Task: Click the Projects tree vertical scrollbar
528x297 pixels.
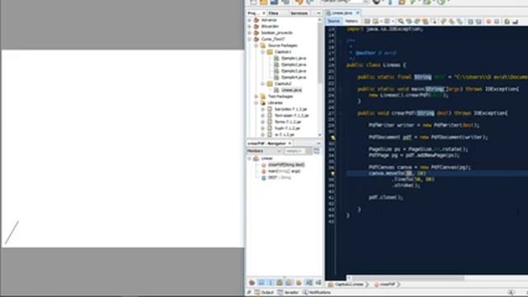Action: click(x=319, y=54)
